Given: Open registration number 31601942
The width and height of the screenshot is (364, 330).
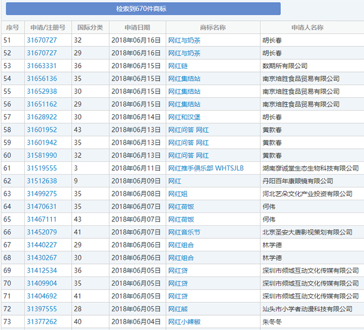Looking at the screenshot, I should click(42, 143).
